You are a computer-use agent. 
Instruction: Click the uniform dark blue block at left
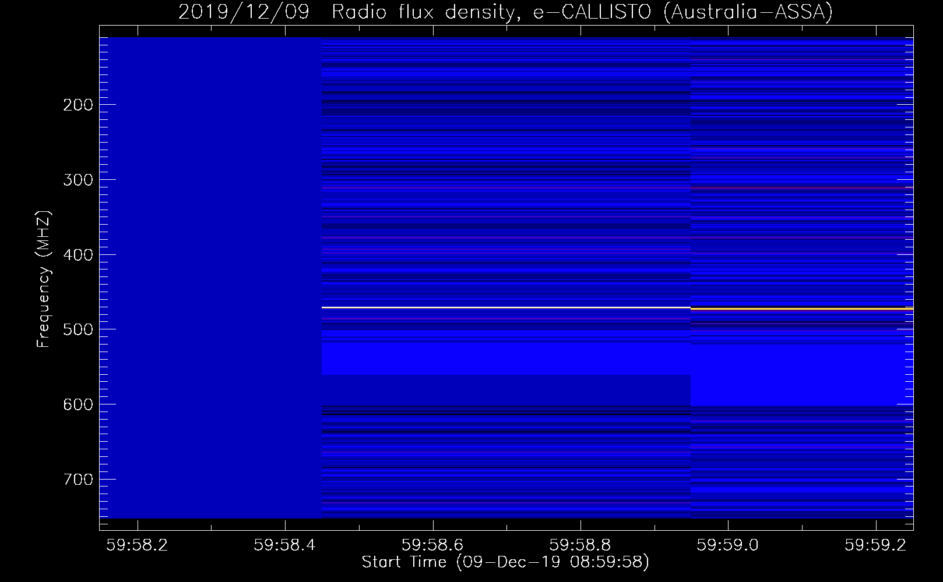pos(210,278)
